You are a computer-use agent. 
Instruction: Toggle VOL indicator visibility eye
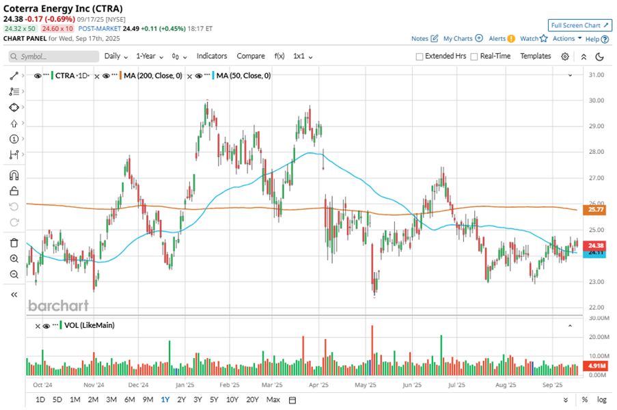coord(46,326)
